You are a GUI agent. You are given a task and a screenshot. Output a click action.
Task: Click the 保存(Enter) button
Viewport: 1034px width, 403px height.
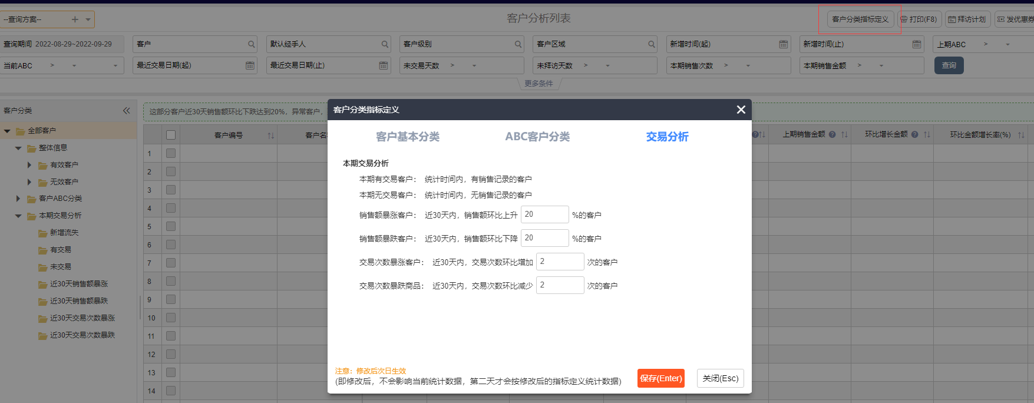point(661,378)
